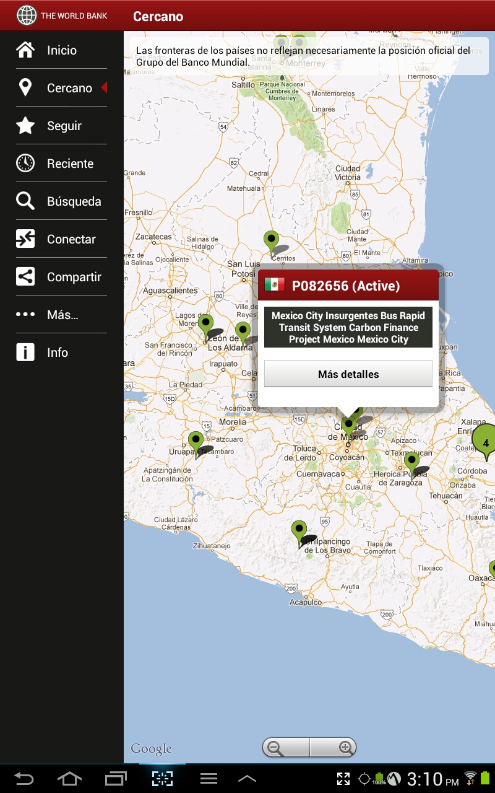The width and height of the screenshot is (495, 793).
Task: Tap the Compartir share icon
Action: (x=25, y=277)
